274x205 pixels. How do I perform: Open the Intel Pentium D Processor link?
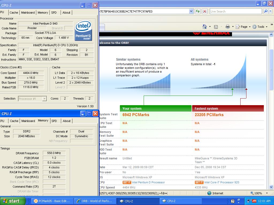pos(149,182)
